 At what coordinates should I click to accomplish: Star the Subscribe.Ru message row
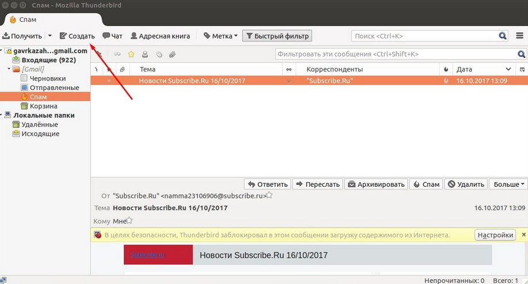(x=109, y=81)
